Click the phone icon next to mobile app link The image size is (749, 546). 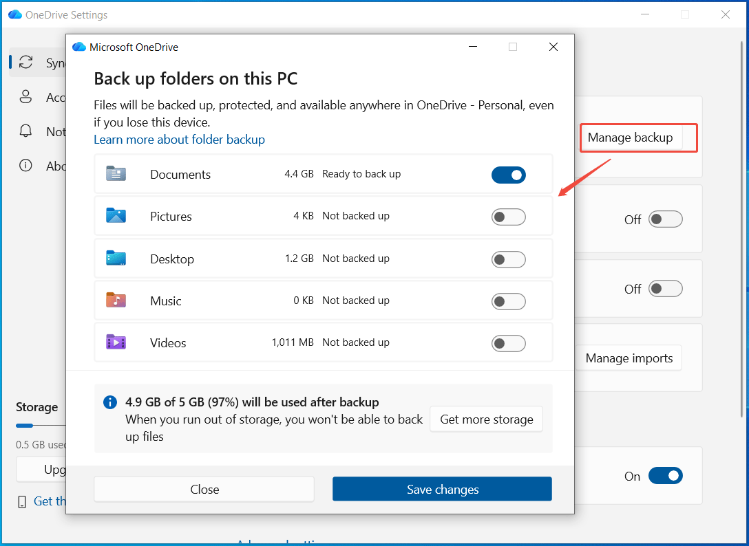click(21, 501)
